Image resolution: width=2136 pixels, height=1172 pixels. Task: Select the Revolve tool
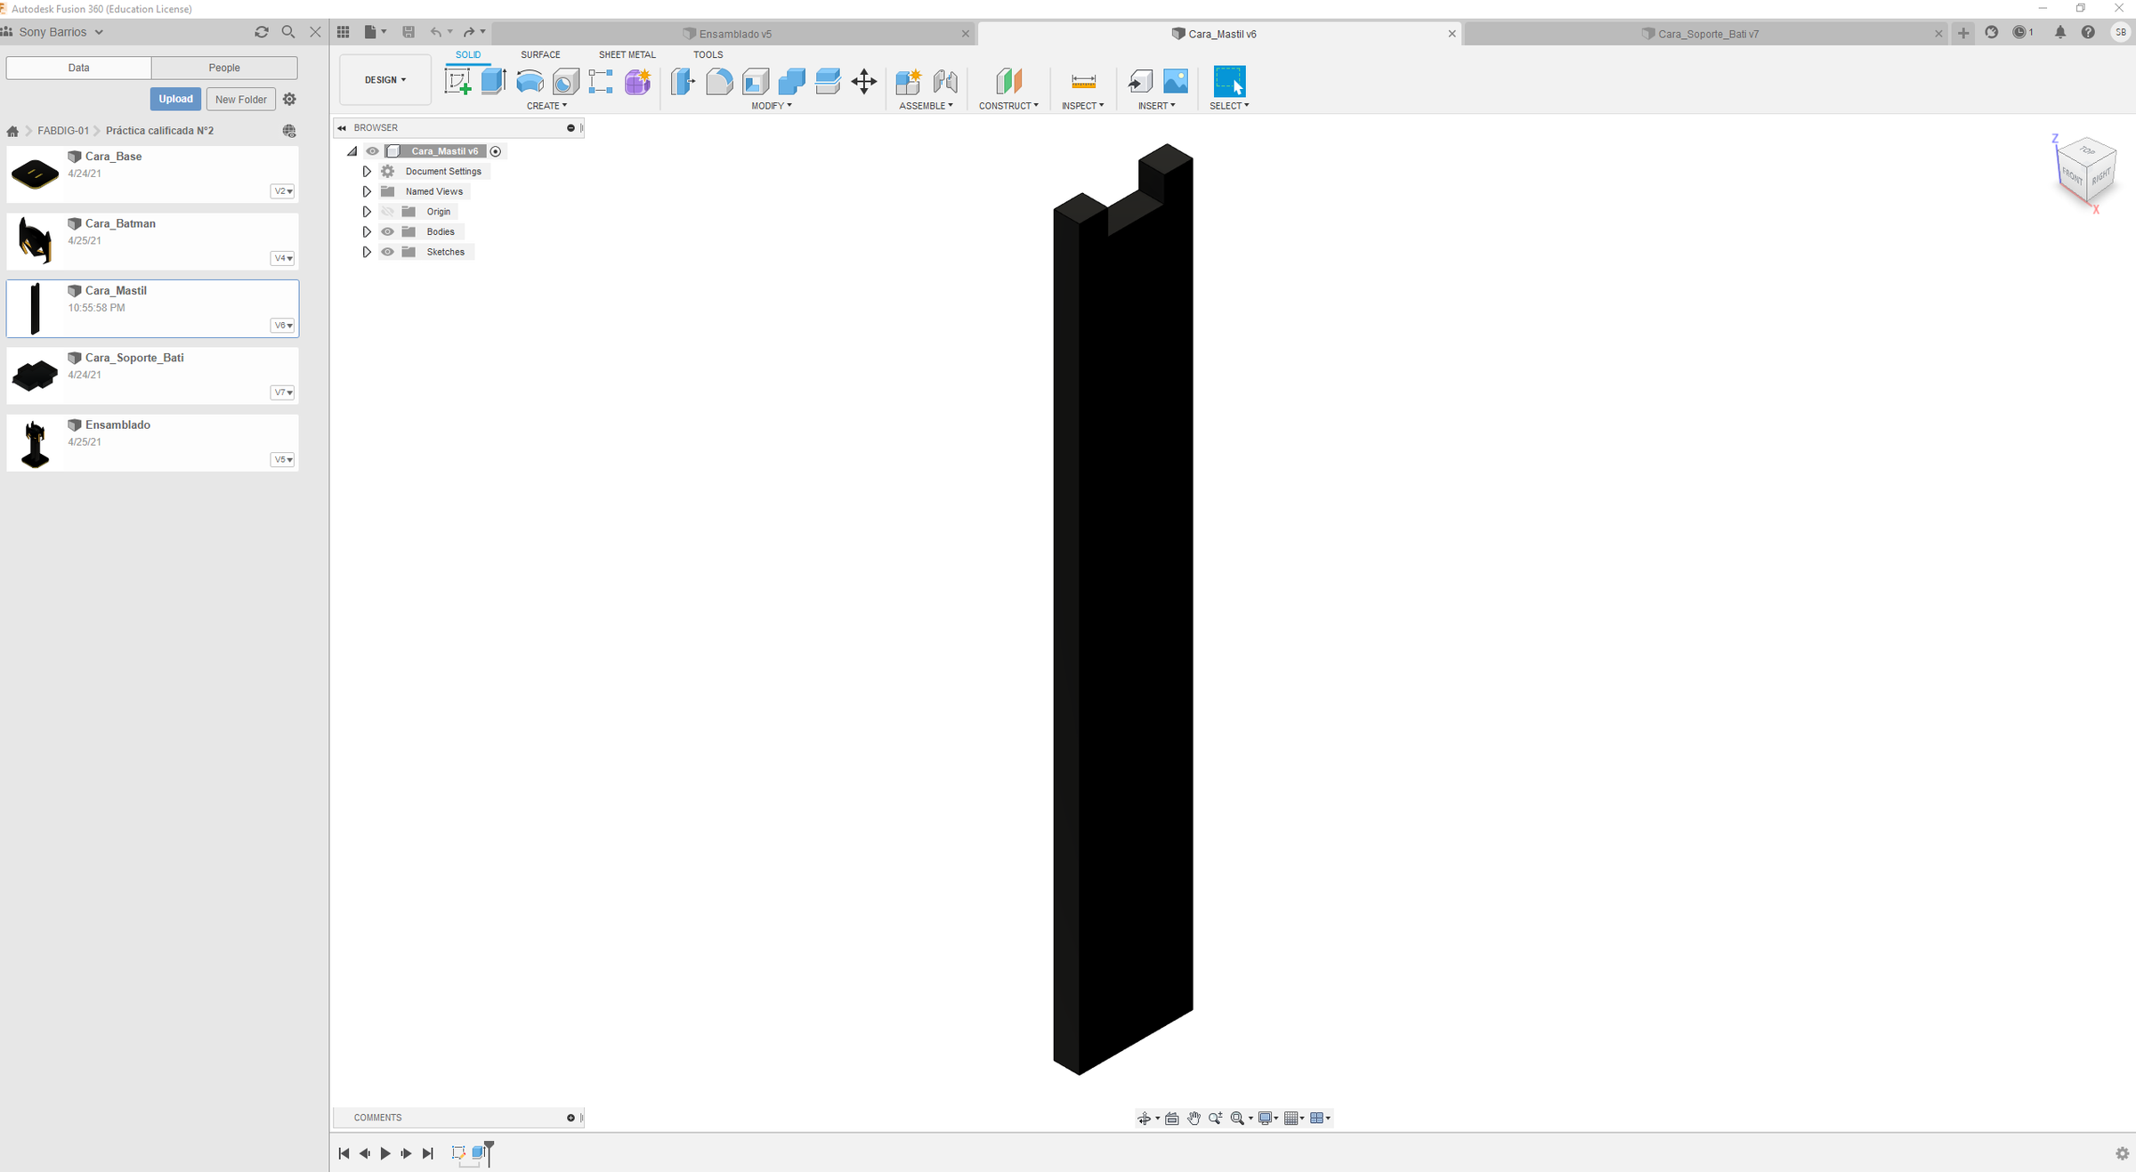point(530,82)
